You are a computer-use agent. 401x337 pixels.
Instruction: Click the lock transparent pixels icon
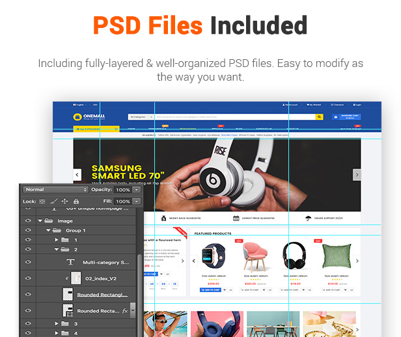[42, 202]
